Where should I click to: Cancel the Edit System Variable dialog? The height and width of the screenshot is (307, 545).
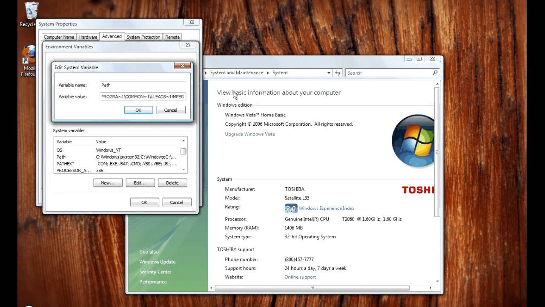pyautogui.click(x=170, y=110)
